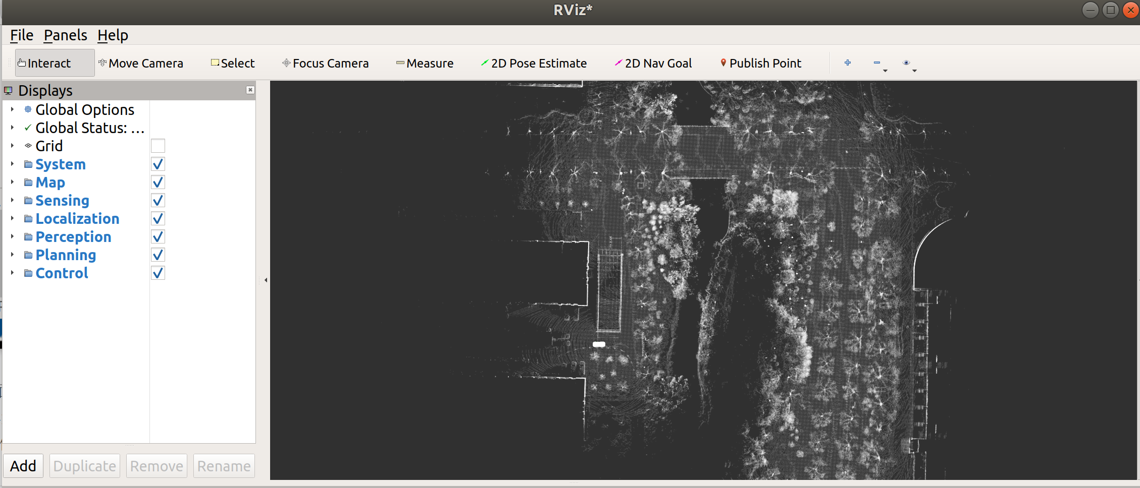Viewport: 1140px width, 488px height.
Task: Expand the Perception group
Action: click(x=12, y=236)
